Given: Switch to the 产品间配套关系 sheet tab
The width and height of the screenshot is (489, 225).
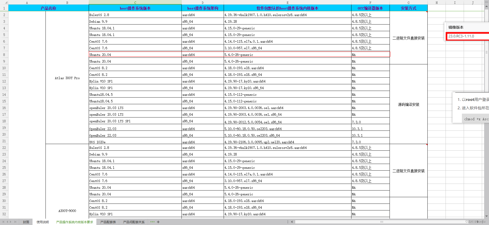Looking at the screenshot, I should (134, 222).
